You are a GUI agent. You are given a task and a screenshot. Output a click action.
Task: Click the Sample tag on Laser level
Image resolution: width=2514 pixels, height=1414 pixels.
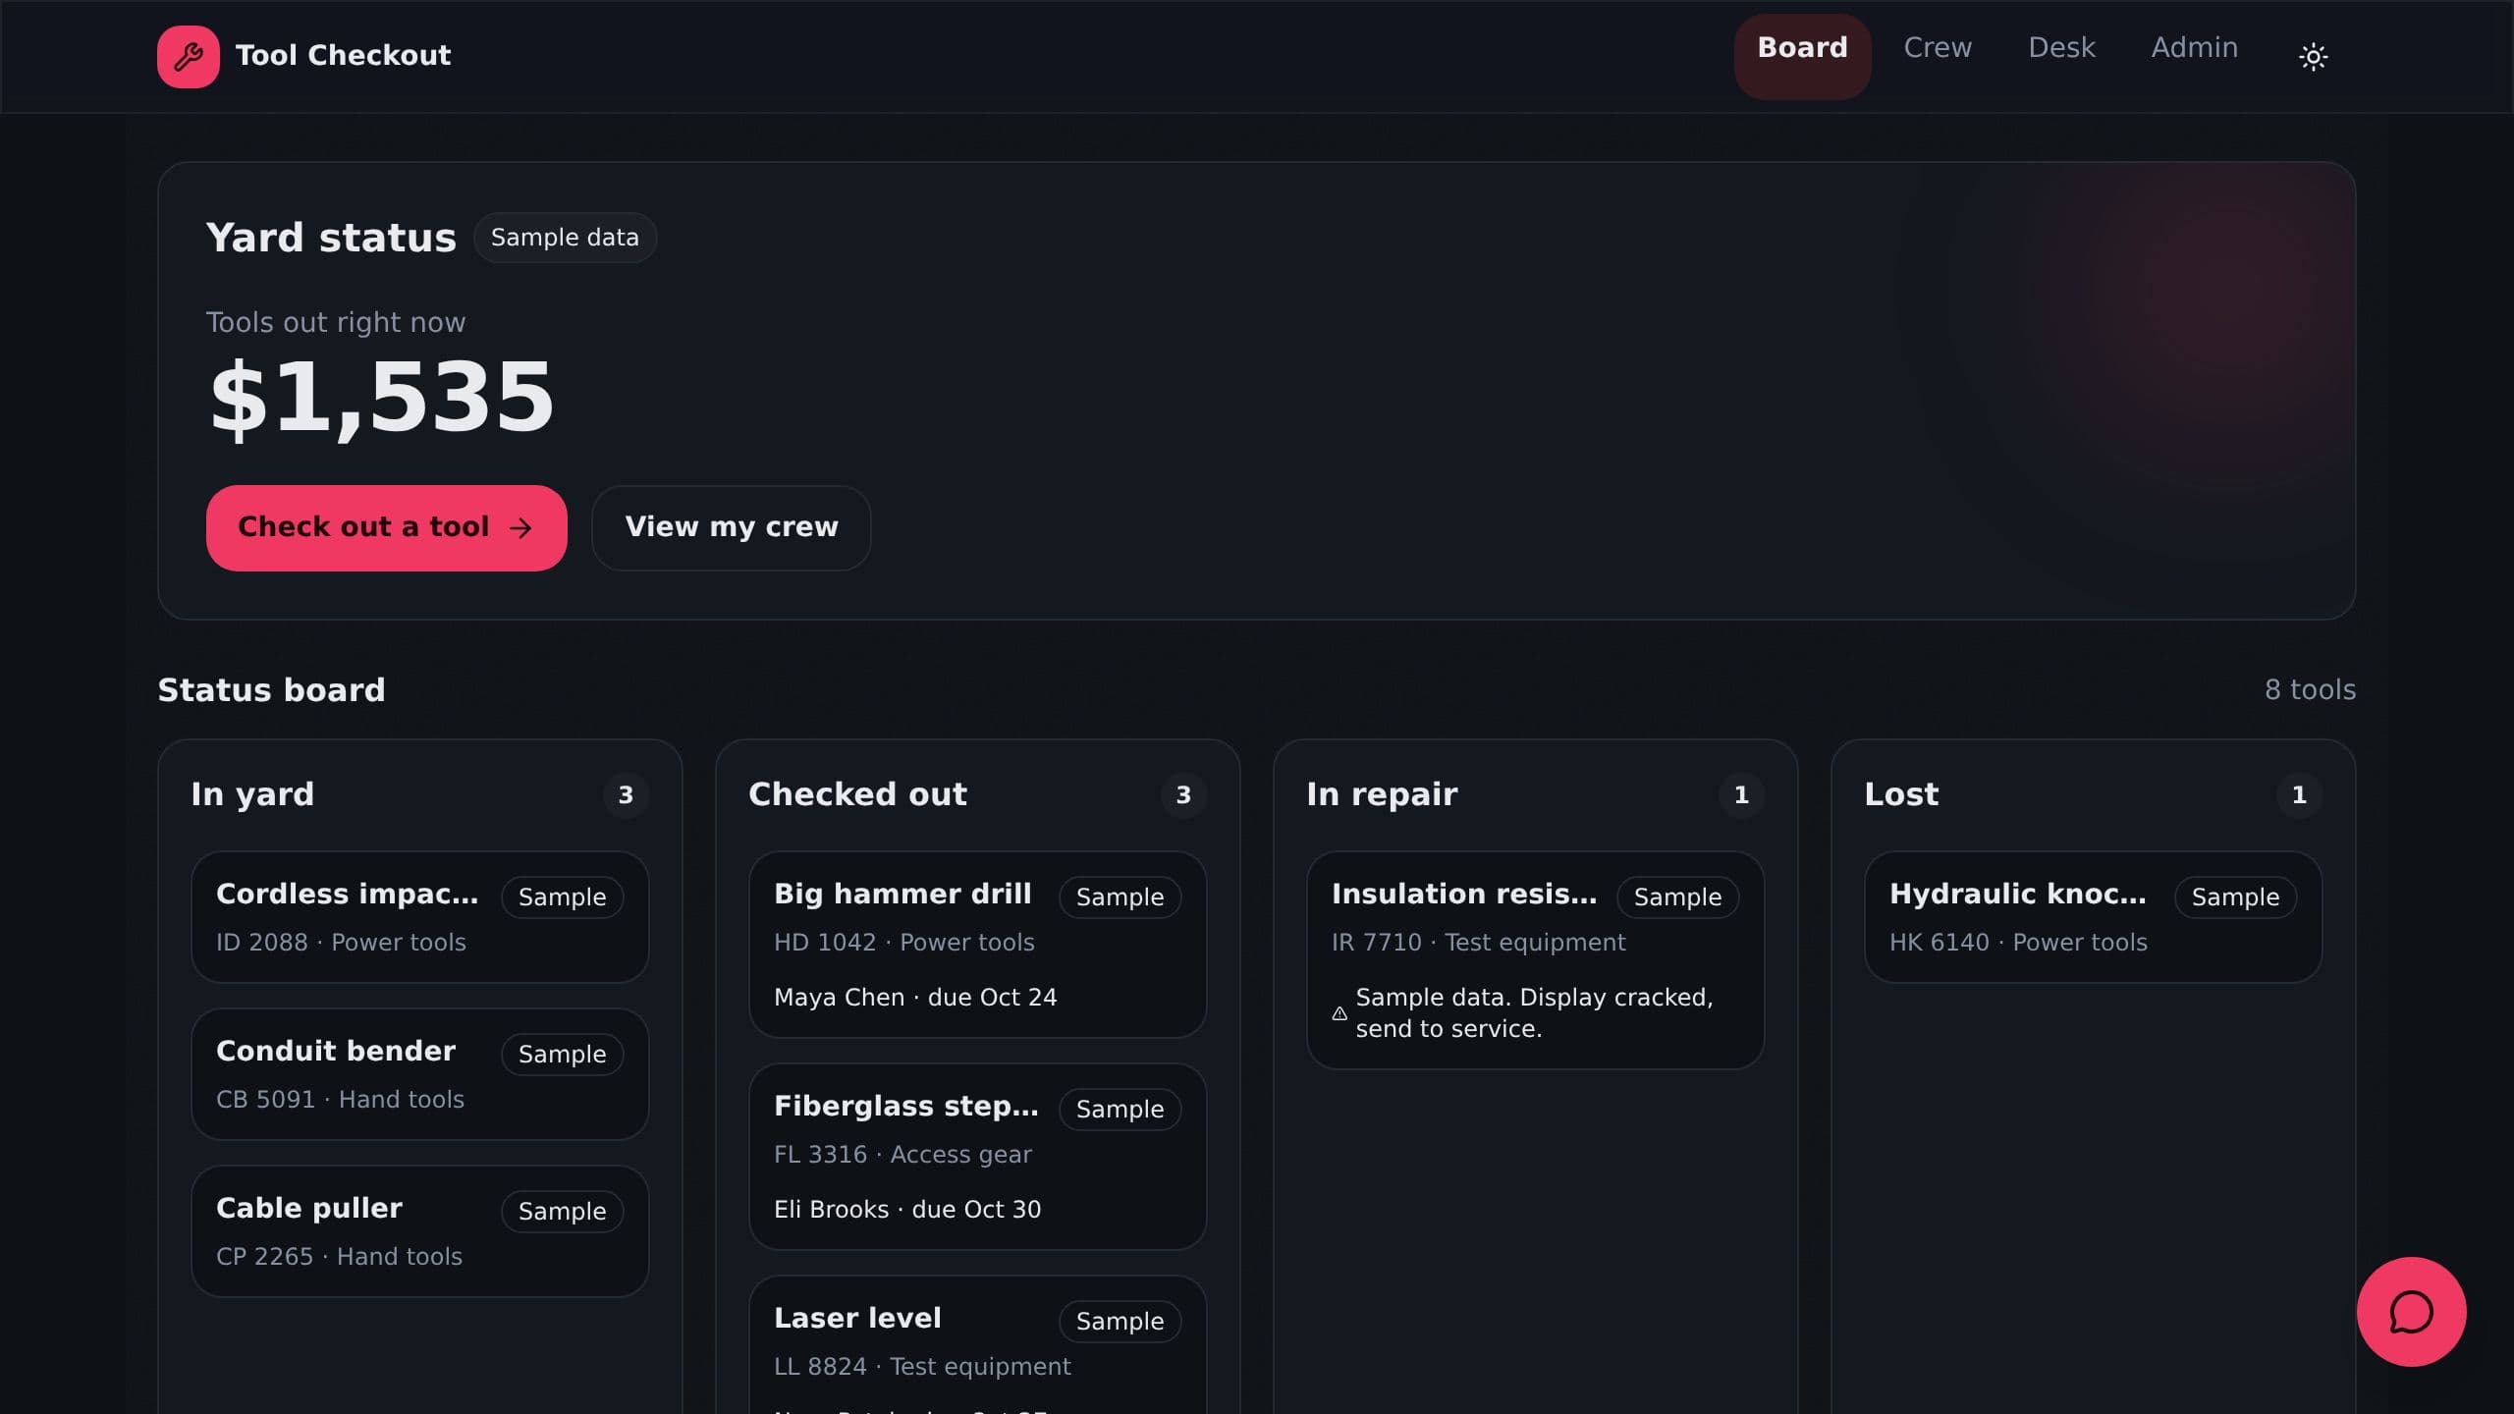[1120, 1322]
